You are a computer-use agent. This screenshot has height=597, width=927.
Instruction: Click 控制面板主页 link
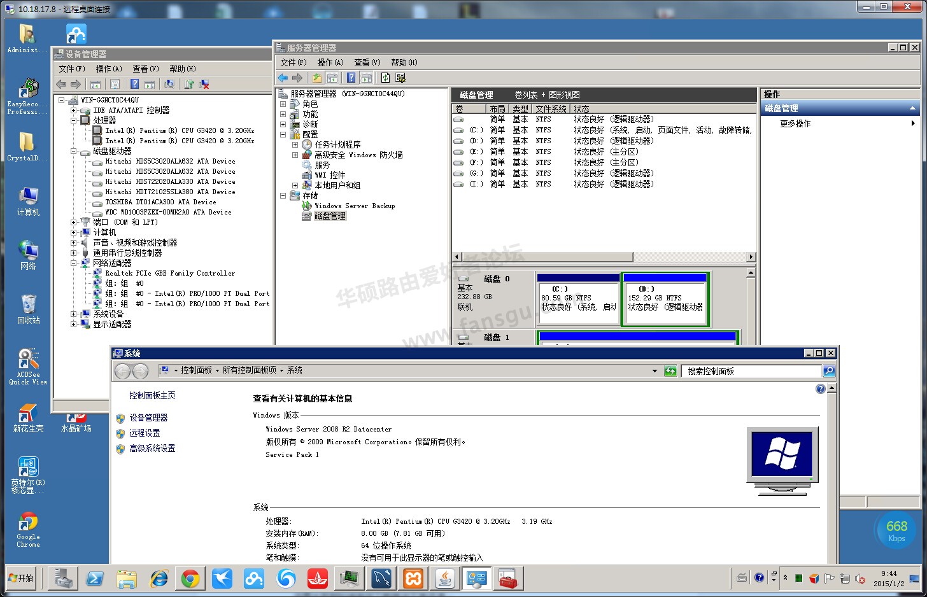point(152,395)
